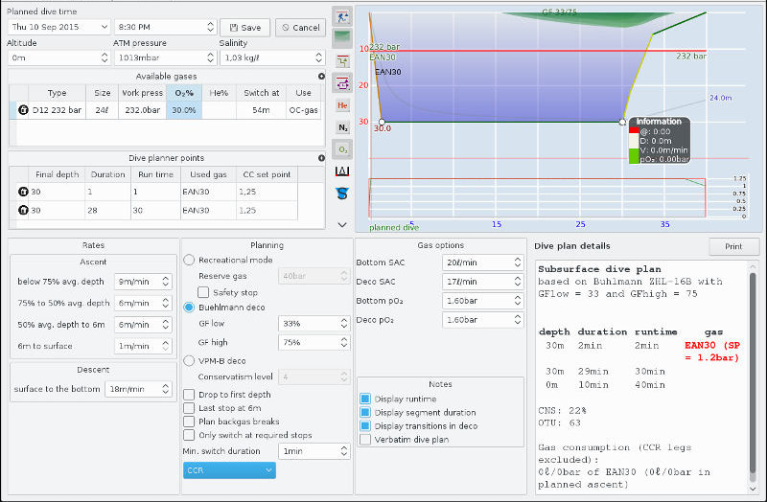The height and width of the screenshot is (502, 767).
Task: Select Recreational mode radio button
Action: 190,260
